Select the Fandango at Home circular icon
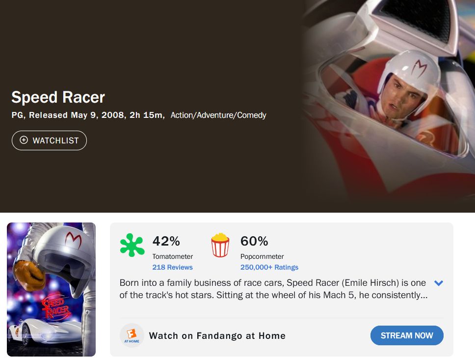Image resolution: width=475 pixels, height=360 pixels. 132,335
